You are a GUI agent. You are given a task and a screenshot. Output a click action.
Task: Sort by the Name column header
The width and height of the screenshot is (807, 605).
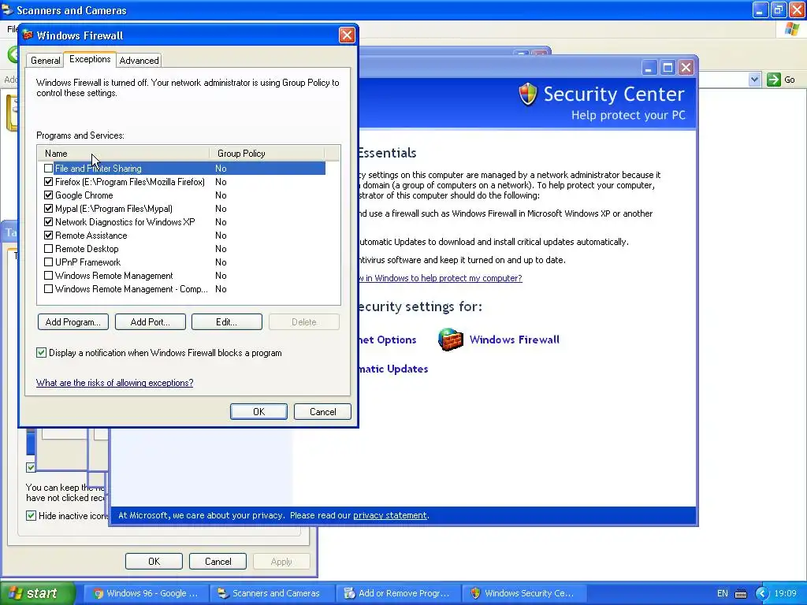[x=124, y=154]
